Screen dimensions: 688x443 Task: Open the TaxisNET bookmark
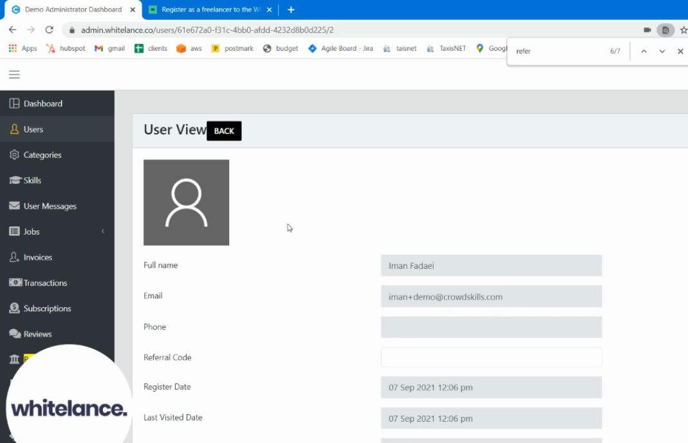tap(446, 48)
